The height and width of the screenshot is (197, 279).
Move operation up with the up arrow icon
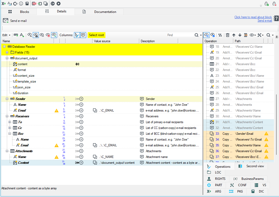(234, 35)
